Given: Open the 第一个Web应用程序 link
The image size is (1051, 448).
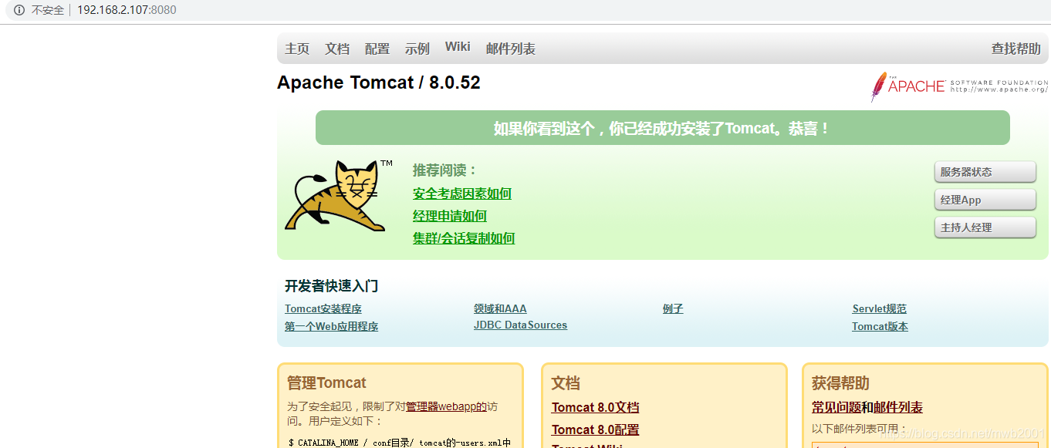Looking at the screenshot, I should point(332,326).
